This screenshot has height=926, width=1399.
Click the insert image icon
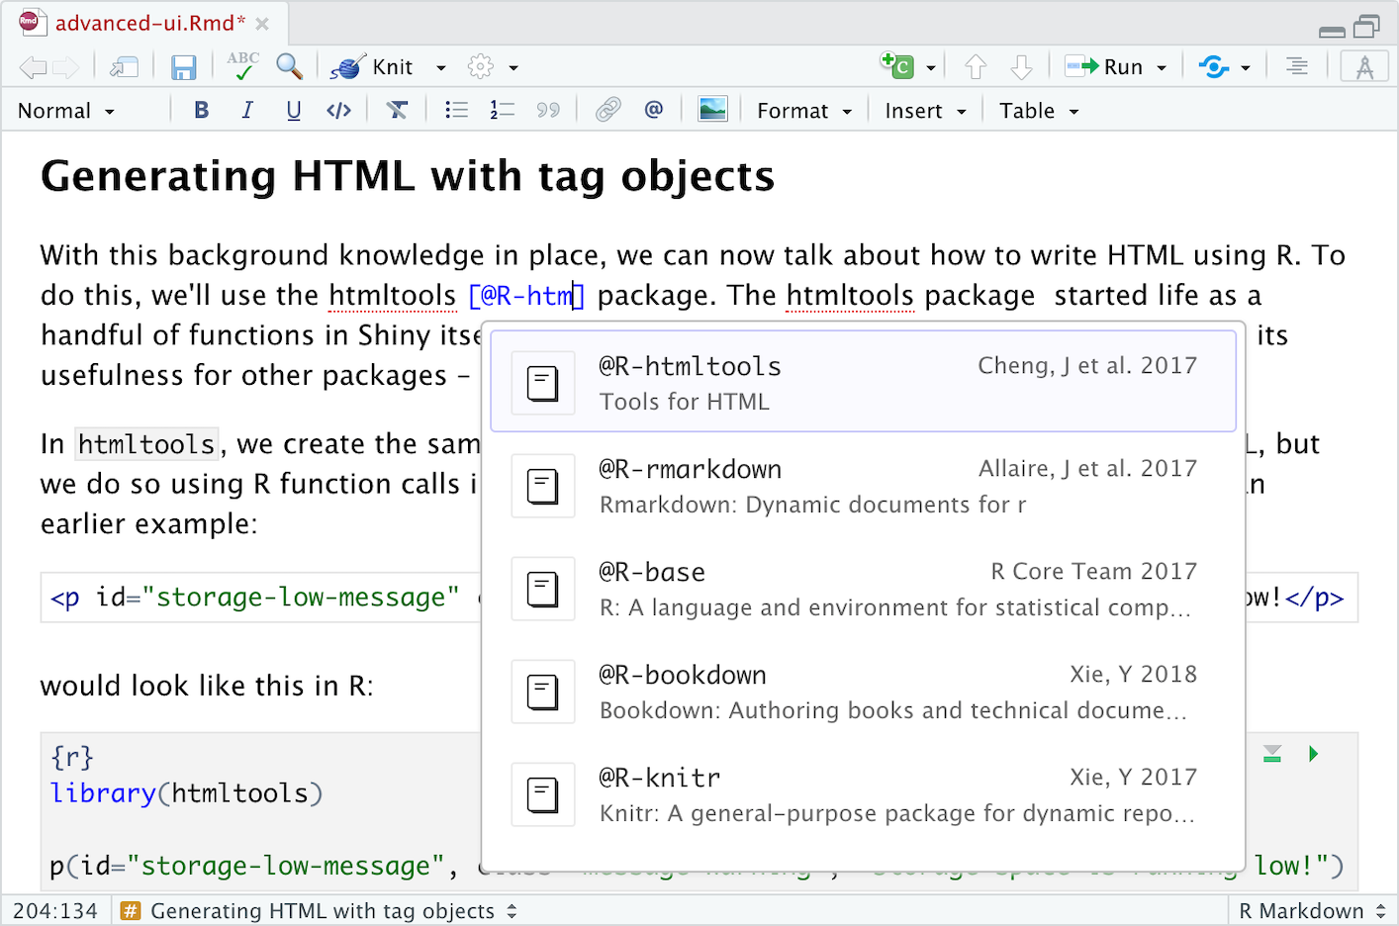click(x=712, y=110)
